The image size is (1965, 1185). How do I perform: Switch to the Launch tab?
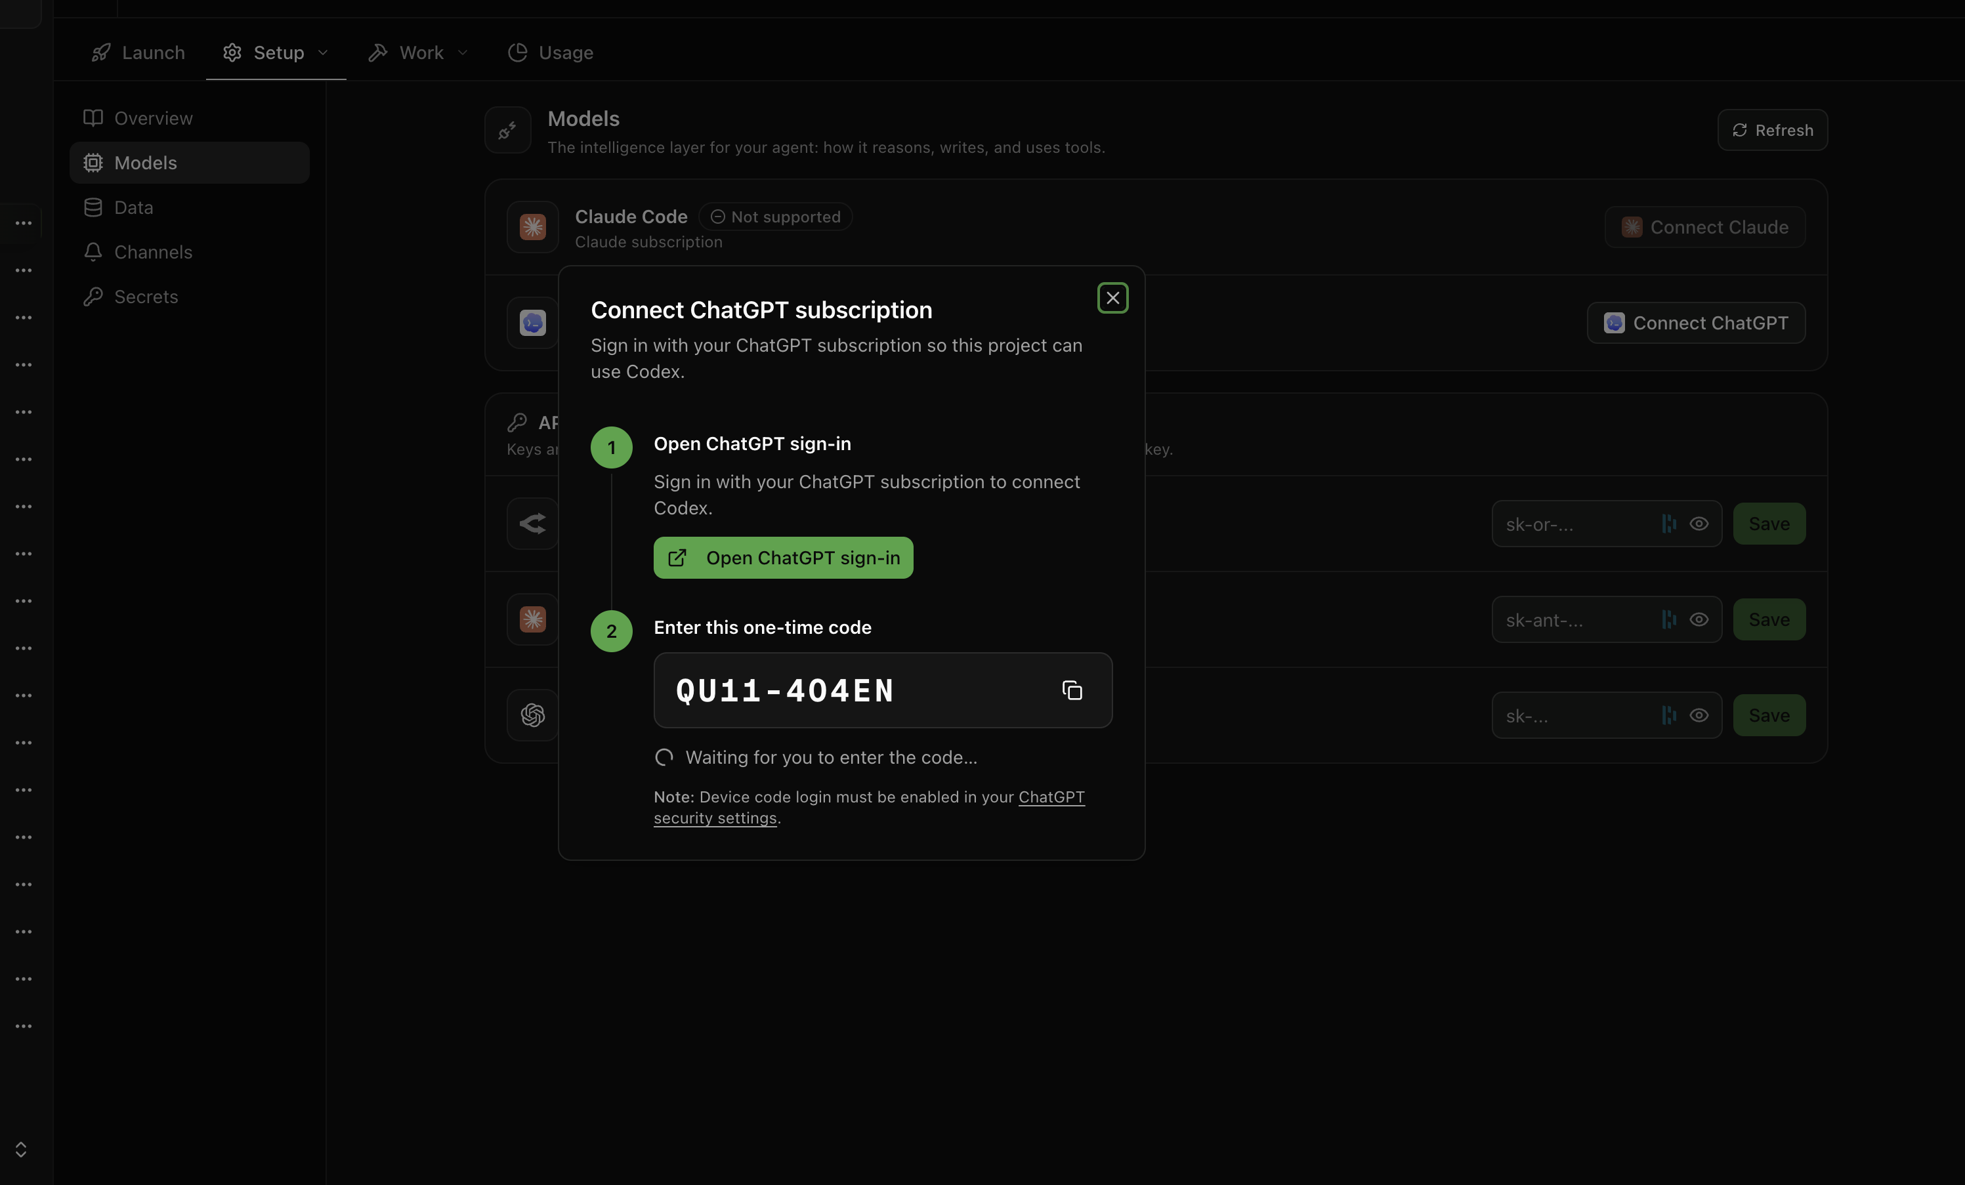(138, 52)
